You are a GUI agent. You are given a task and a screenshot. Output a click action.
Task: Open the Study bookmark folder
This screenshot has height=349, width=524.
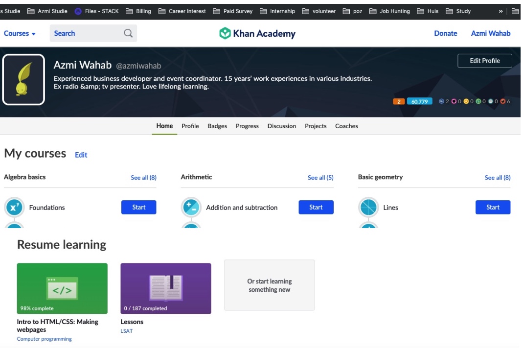(458, 11)
